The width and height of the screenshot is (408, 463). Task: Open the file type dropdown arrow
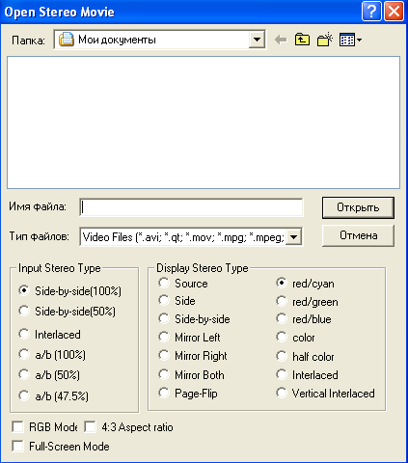(293, 237)
